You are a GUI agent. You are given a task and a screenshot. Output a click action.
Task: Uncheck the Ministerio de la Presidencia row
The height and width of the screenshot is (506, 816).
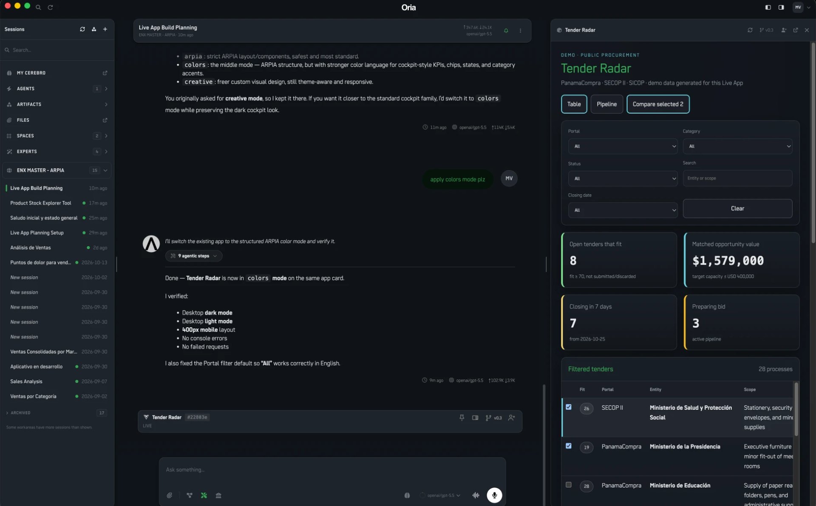(x=569, y=446)
